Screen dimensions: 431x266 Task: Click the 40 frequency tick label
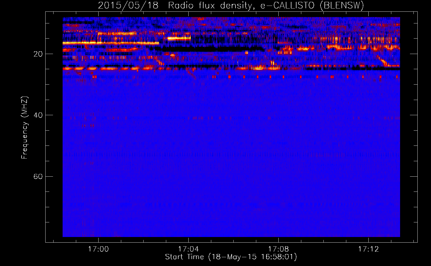click(38, 115)
